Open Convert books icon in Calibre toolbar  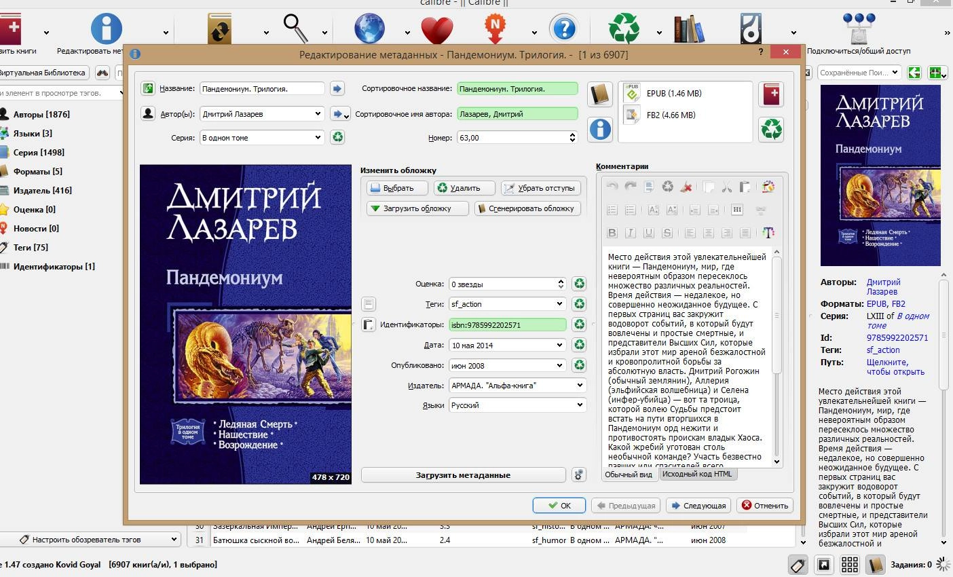[219, 30]
